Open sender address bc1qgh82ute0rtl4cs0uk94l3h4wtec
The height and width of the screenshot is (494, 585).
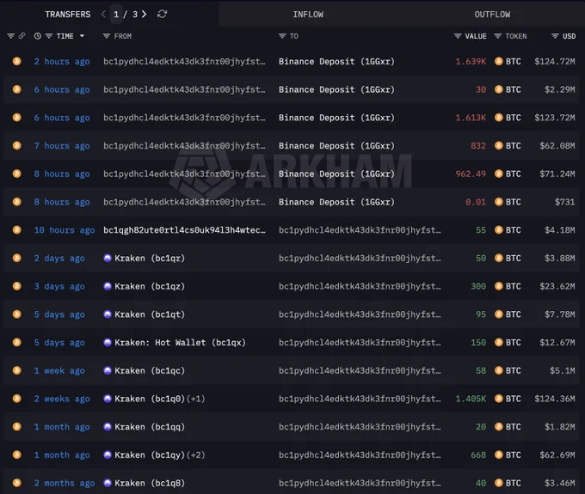[184, 230]
